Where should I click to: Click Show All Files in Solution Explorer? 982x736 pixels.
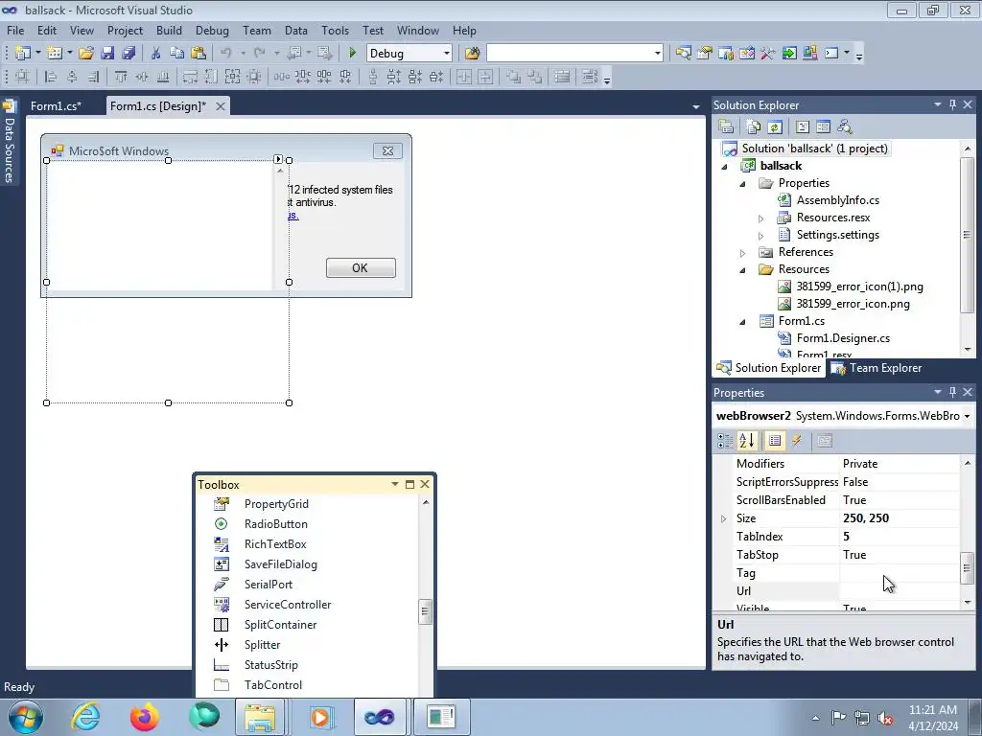[x=754, y=127]
